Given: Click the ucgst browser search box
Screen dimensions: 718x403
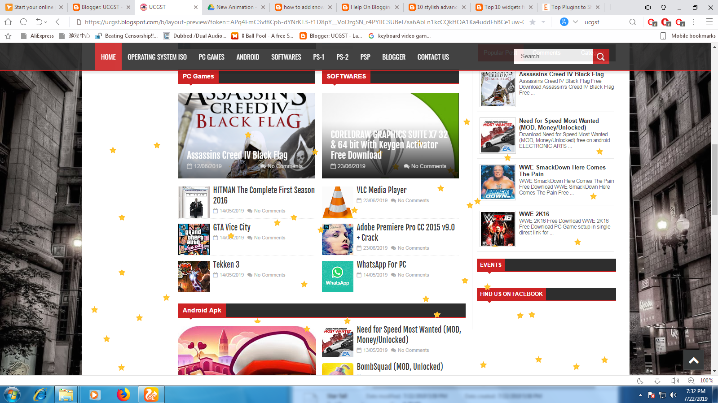Looking at the screenshot, I should (x=604, y=22).
